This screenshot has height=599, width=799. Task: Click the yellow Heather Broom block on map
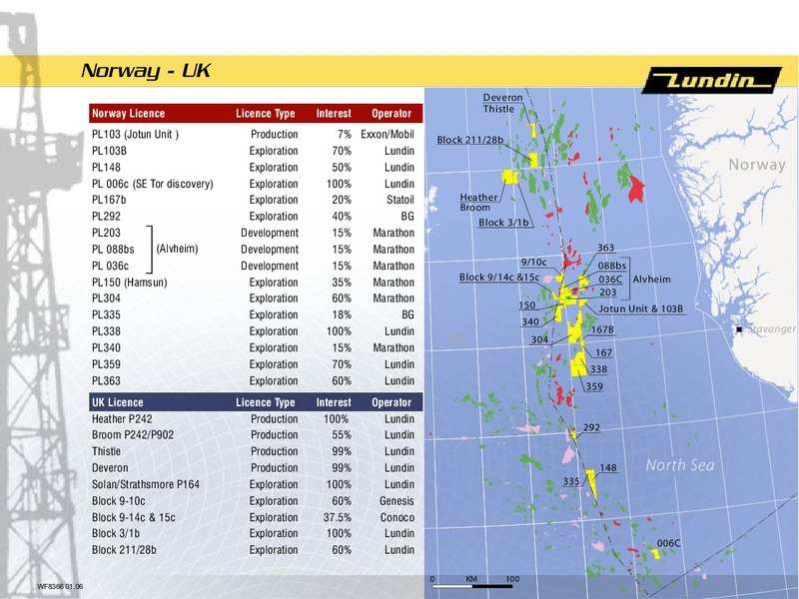510,177
